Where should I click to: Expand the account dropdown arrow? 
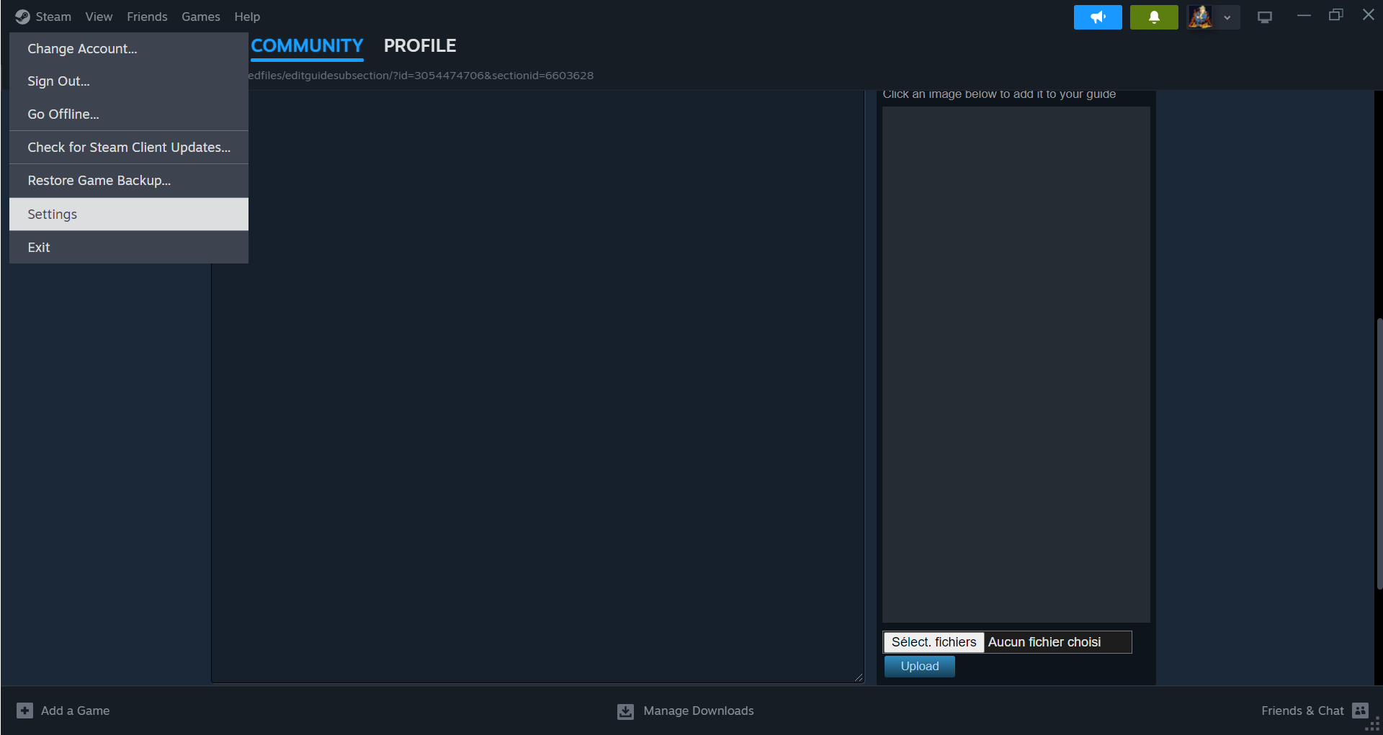[x=1227, y=17]
